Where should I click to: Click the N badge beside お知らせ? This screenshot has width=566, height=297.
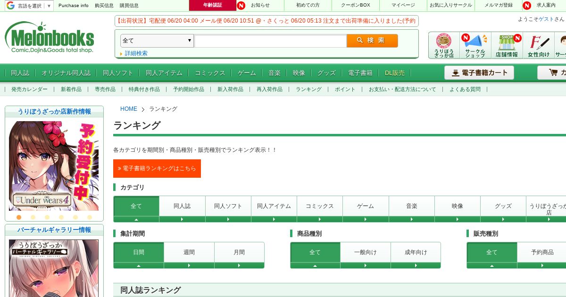pos(241,6)
